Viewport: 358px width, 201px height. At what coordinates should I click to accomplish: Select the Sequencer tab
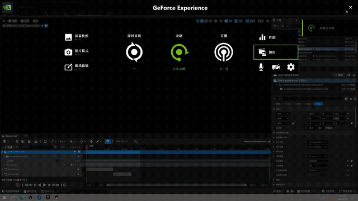[11, 136]
